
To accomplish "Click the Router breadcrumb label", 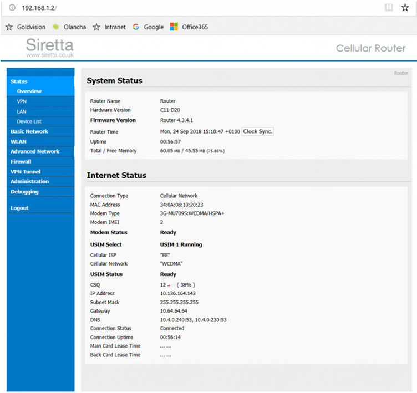I will click(401, 73).
